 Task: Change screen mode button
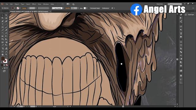click(x=4, y=71)
